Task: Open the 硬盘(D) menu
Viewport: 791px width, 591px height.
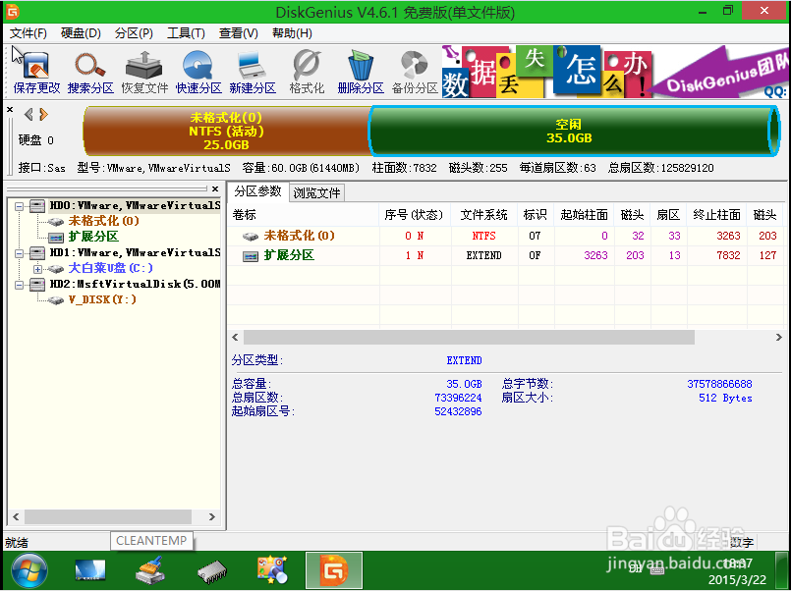Action: tap(81, 33)
